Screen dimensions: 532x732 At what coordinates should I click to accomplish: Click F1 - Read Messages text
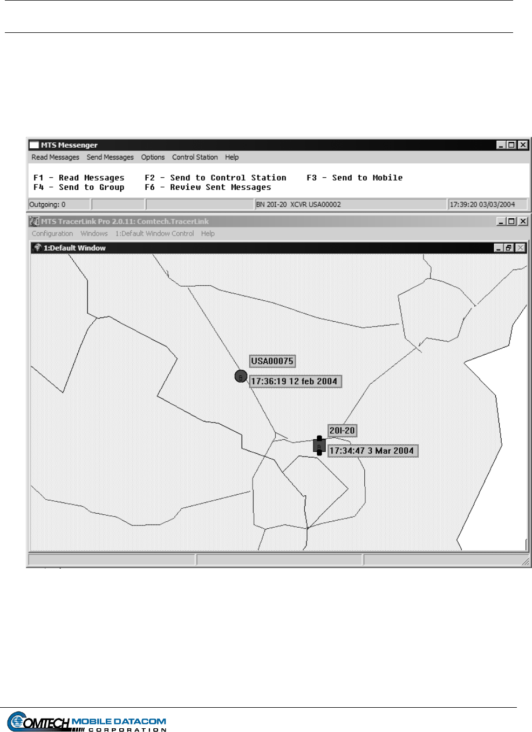(79, 178)
